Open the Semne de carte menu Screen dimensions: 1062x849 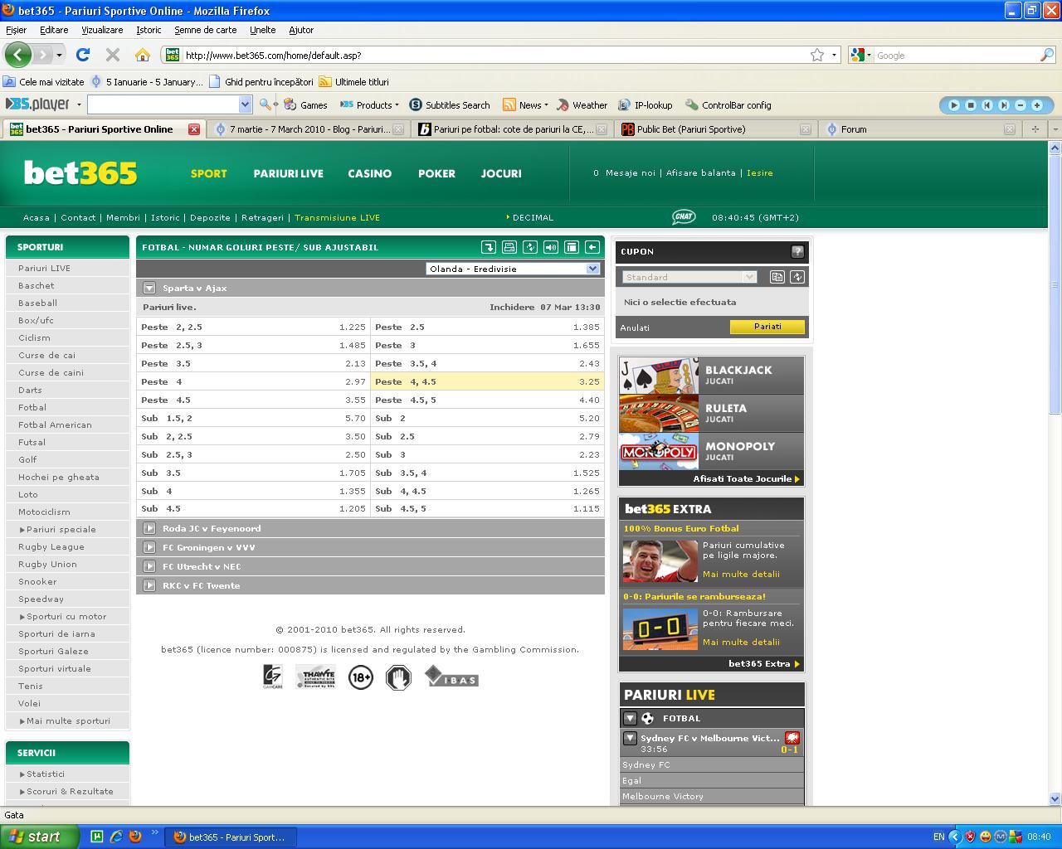coord(205,30)
